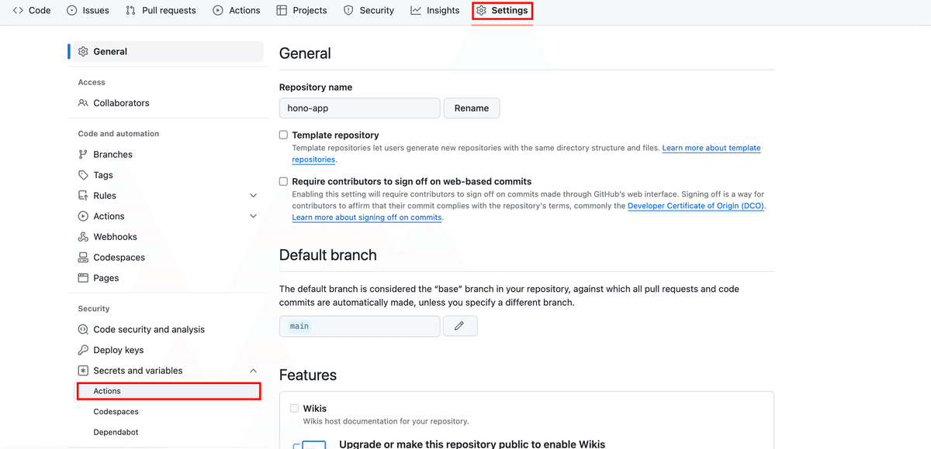
Task: Click the Codespaces icon in sidebar
Action: tap(83, 258)
